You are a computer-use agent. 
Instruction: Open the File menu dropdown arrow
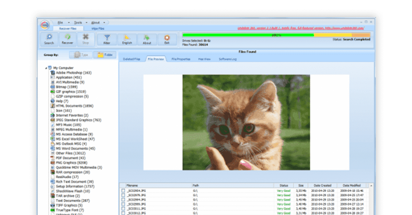pyautogui.click(x=69, y=23)
